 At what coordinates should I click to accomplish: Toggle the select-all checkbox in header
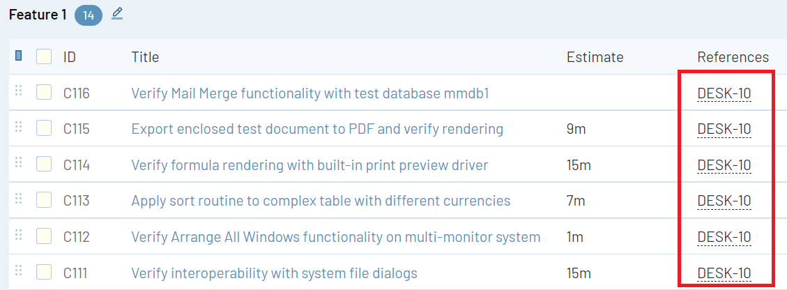click(44, 56)
